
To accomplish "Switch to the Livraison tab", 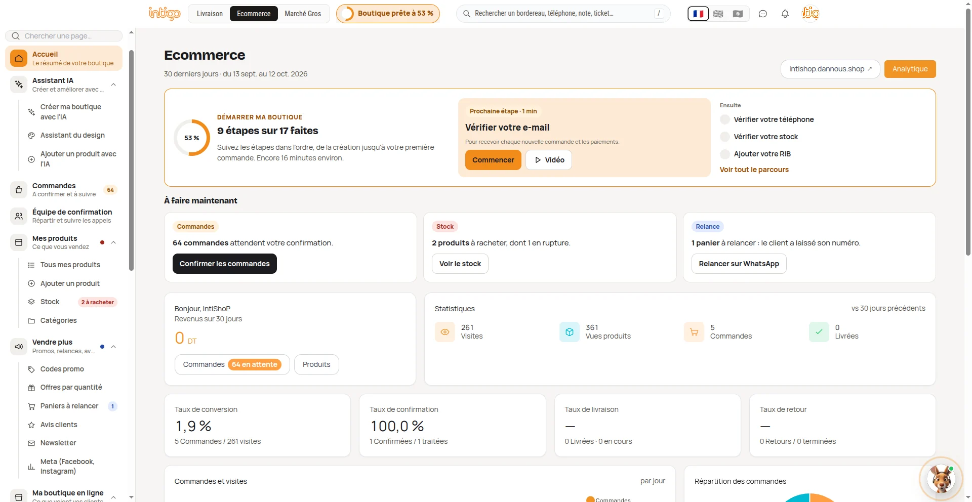I will (210, 14).
